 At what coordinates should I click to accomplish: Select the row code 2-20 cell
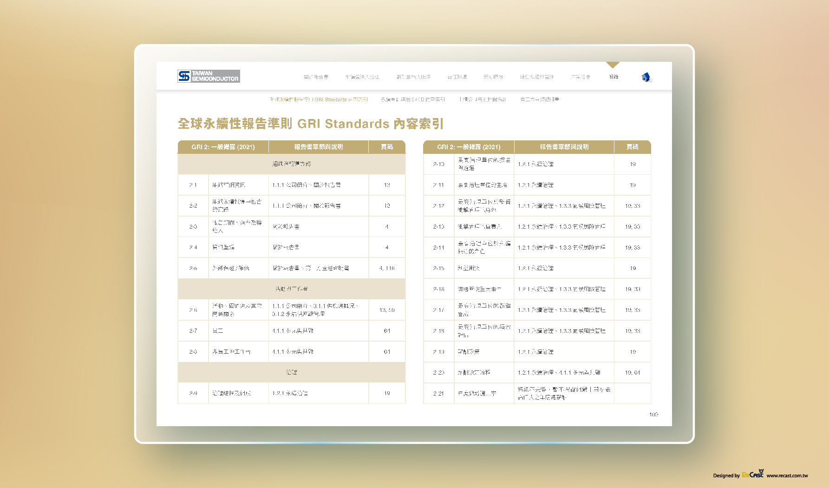pos(438,373)
